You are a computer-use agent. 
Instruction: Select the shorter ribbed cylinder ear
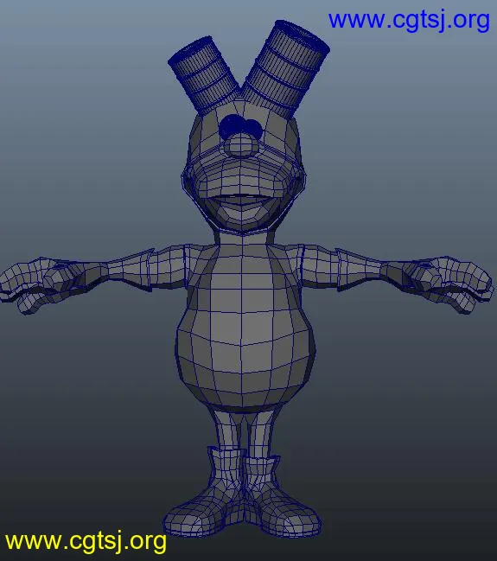tap(204, 73)
